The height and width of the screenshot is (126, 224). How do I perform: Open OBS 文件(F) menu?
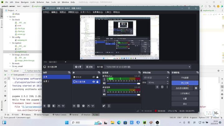(46, 12)
